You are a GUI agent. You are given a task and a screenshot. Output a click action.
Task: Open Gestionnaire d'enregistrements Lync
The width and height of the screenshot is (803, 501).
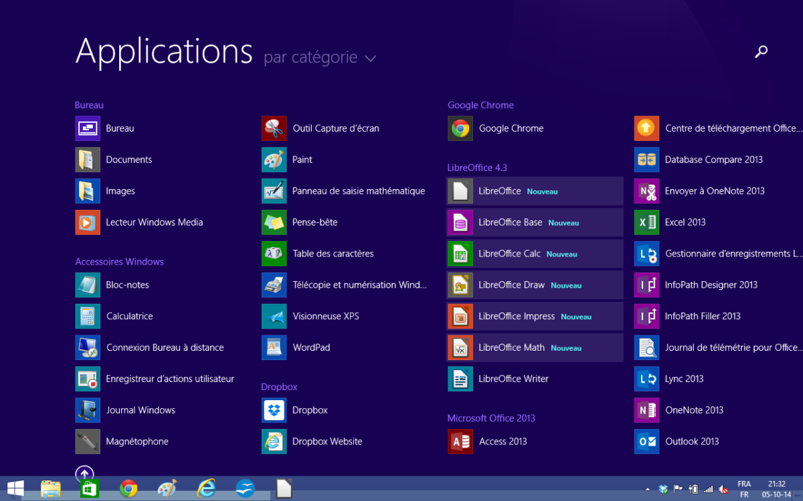click(x=718, y=254)
